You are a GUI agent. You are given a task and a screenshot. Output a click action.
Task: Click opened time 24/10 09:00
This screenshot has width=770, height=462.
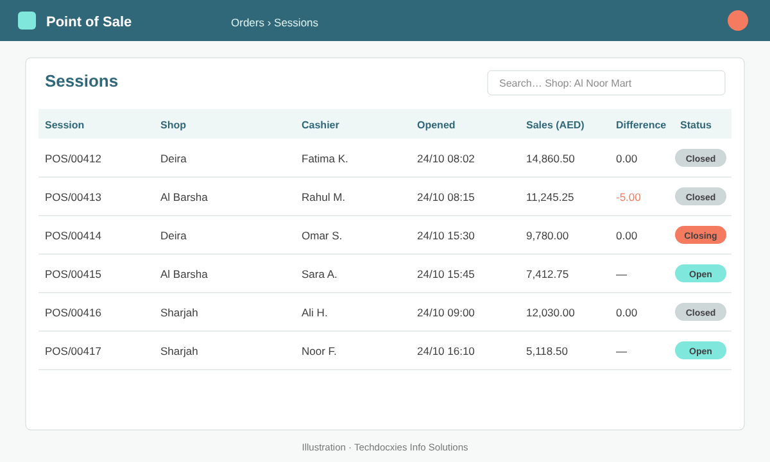(x=446, y=312)
